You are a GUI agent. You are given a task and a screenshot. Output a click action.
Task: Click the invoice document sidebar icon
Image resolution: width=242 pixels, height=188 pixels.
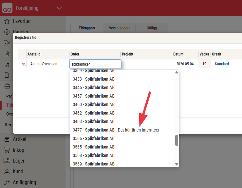7,75
